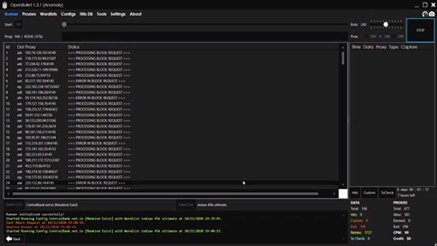Switch to the Wordlists tab

pos(48,14)
